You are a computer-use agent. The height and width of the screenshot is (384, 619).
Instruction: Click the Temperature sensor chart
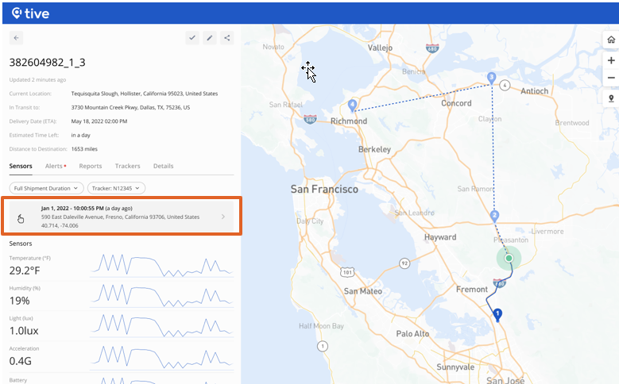[161, 266]
